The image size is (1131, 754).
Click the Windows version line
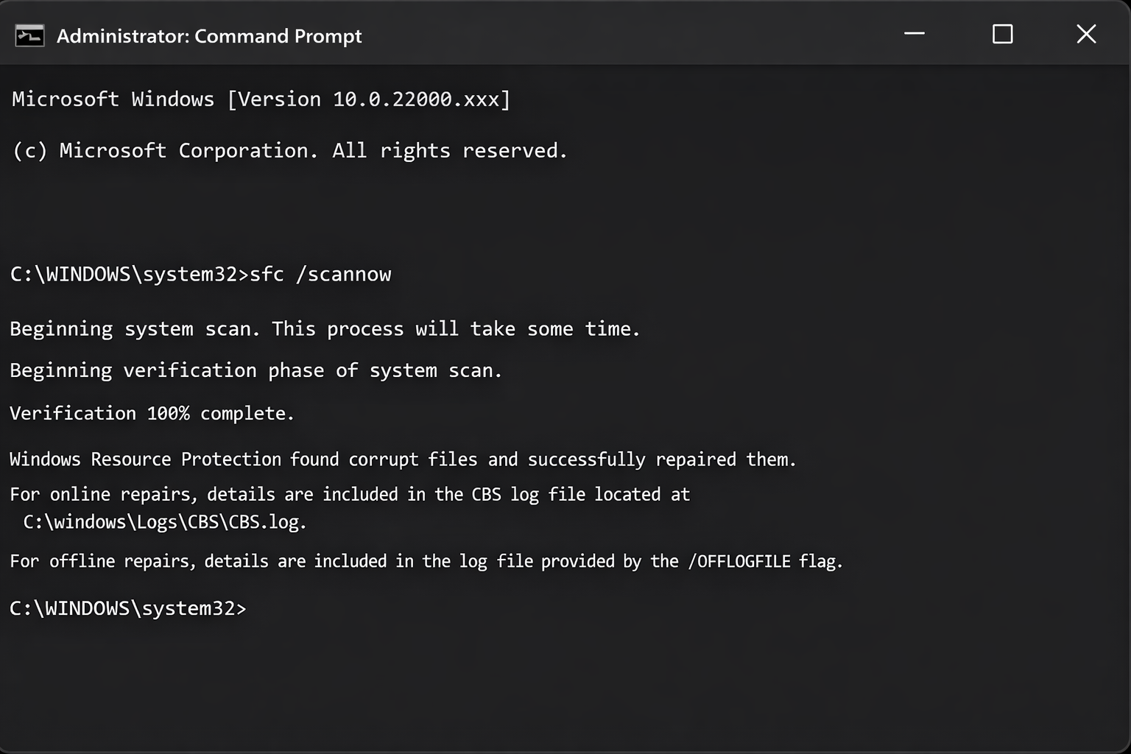click(x=259, y=99)
